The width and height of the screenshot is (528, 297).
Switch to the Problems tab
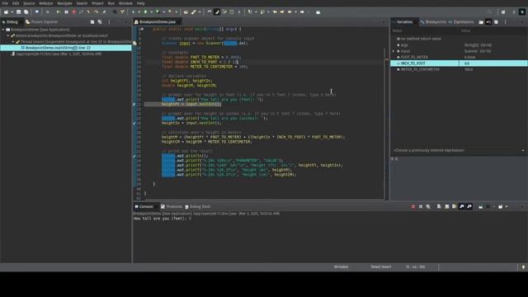[172, 206]
